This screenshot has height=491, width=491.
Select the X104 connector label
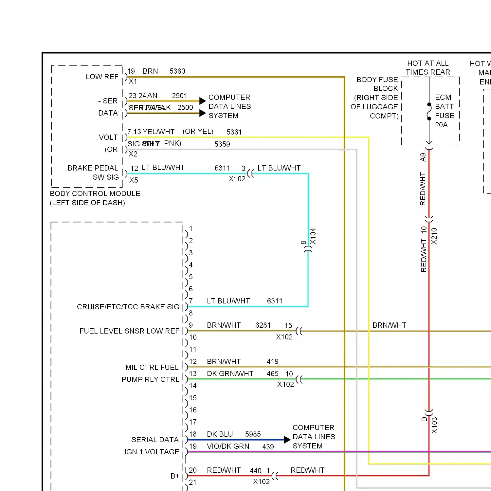(313, 236)
